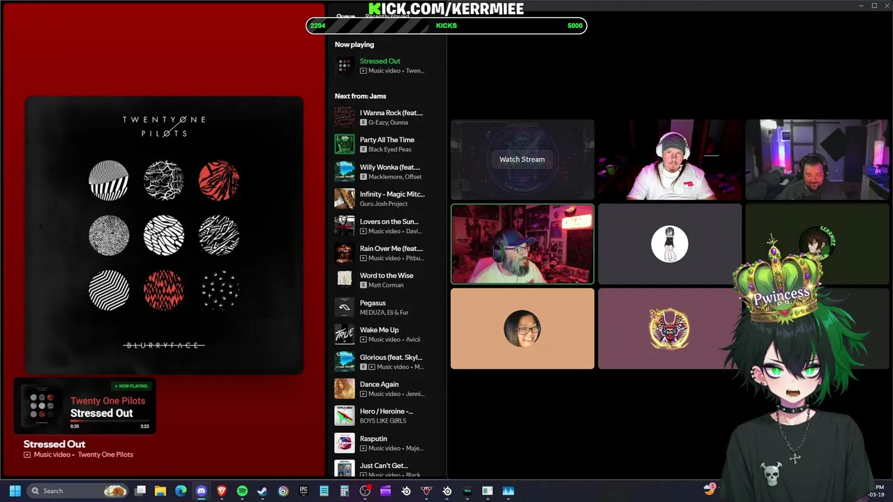Select the webcam tile with purple-lit room

pos(817,160)
